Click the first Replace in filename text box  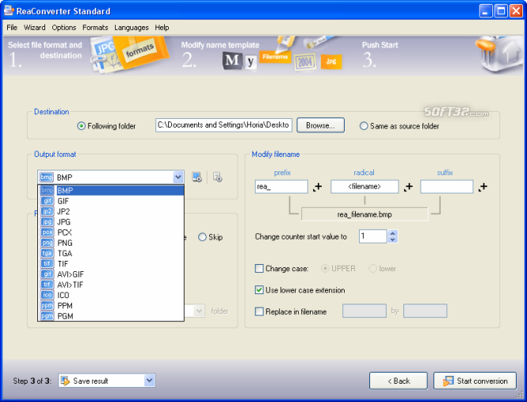(365, 311)
